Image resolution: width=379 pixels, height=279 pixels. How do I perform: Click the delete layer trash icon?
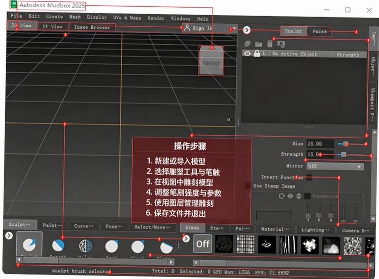click(270, 44)
